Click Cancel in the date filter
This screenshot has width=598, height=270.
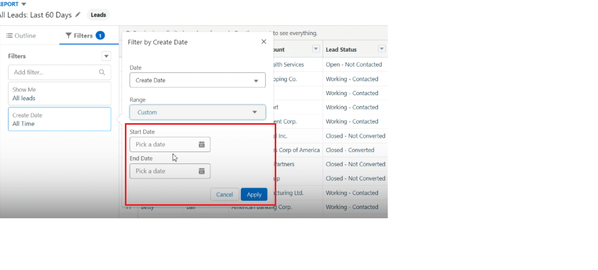point(224,195)
